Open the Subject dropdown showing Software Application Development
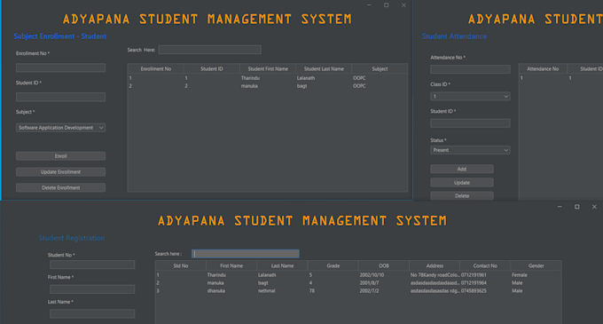 click(x=60, y=127)
